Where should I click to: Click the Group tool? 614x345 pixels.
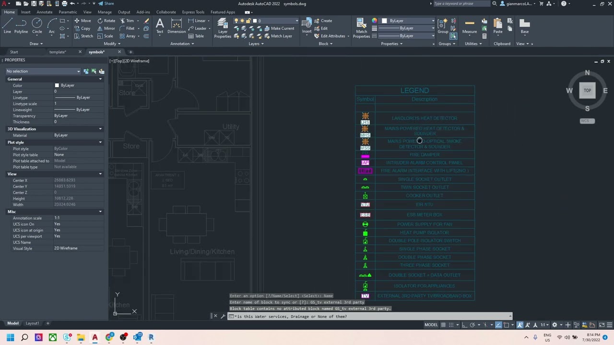pyautogui.click(x=443, y=26)
